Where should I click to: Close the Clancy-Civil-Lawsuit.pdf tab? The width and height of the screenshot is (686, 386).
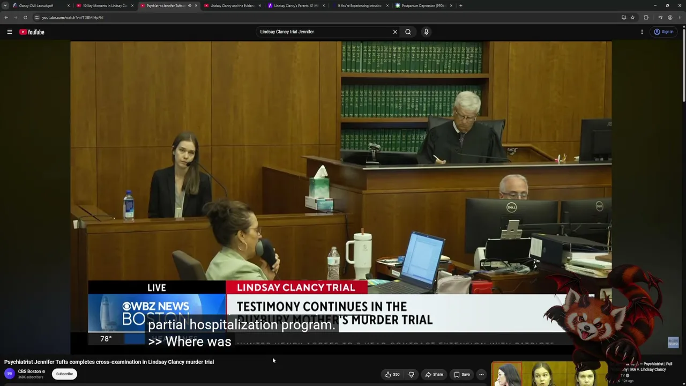68,6
